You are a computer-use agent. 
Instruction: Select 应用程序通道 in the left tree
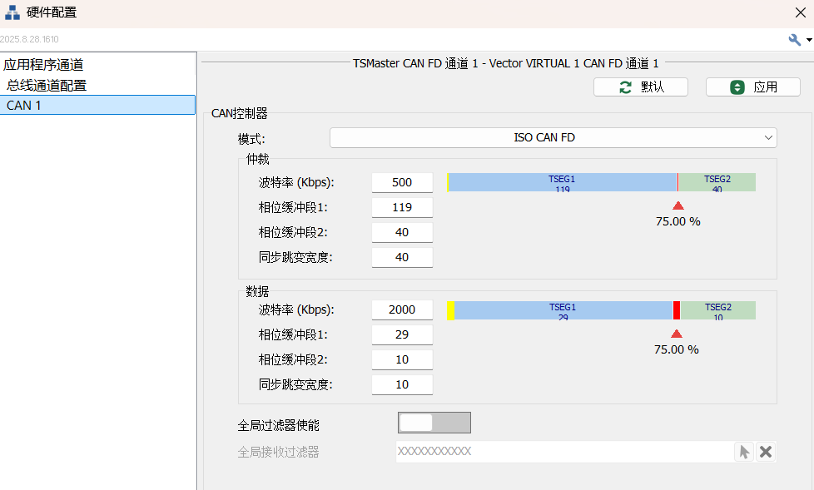pos(43,65)
